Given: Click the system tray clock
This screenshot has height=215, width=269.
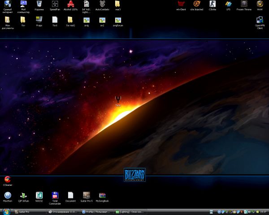Looking at the screenshot, I should (x=263, y=212).
